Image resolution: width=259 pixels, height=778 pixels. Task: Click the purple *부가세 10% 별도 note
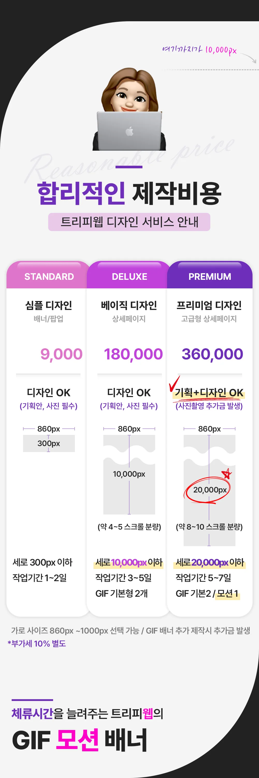click(x=37, y=644)
